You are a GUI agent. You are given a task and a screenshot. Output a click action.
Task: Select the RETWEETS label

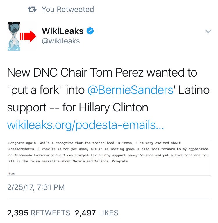tap(50, 213)
